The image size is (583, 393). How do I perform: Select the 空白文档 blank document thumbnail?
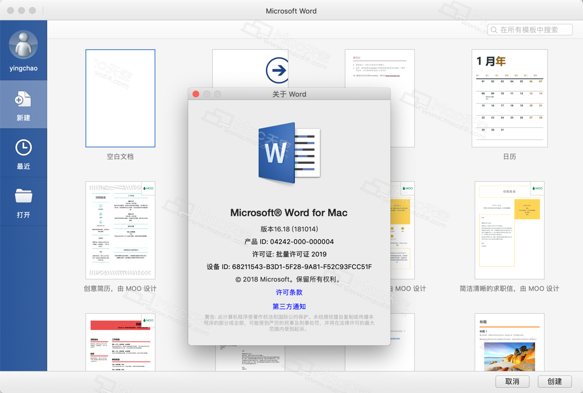[x=120, y=98]
